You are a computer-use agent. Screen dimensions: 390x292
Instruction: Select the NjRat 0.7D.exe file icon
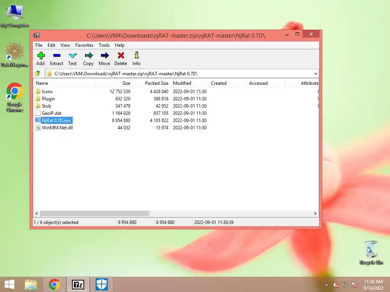click(38, 120)
